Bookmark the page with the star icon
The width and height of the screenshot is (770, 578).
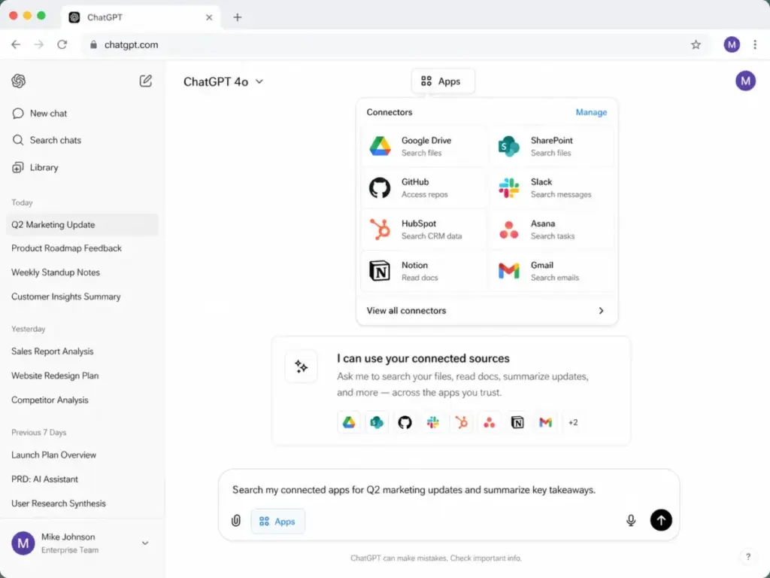click(696, 44)
